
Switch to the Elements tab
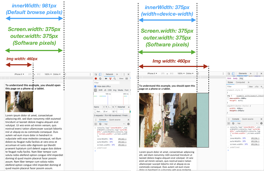tap(243, 73)
